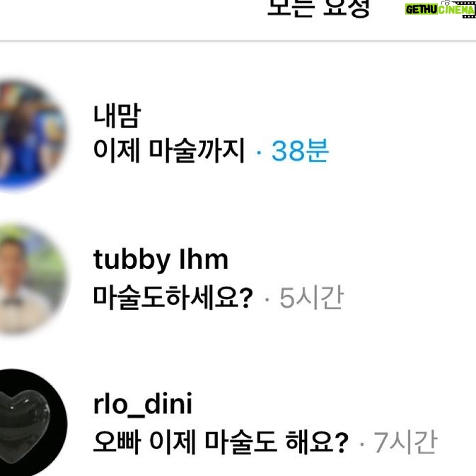
Task: Open the blurred blue profile picture of 내맘
Action: 32,135
